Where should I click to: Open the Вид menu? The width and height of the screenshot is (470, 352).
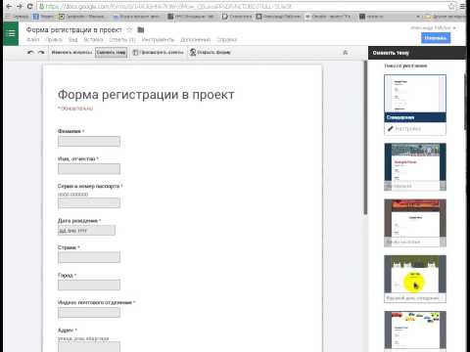point(72,40)
